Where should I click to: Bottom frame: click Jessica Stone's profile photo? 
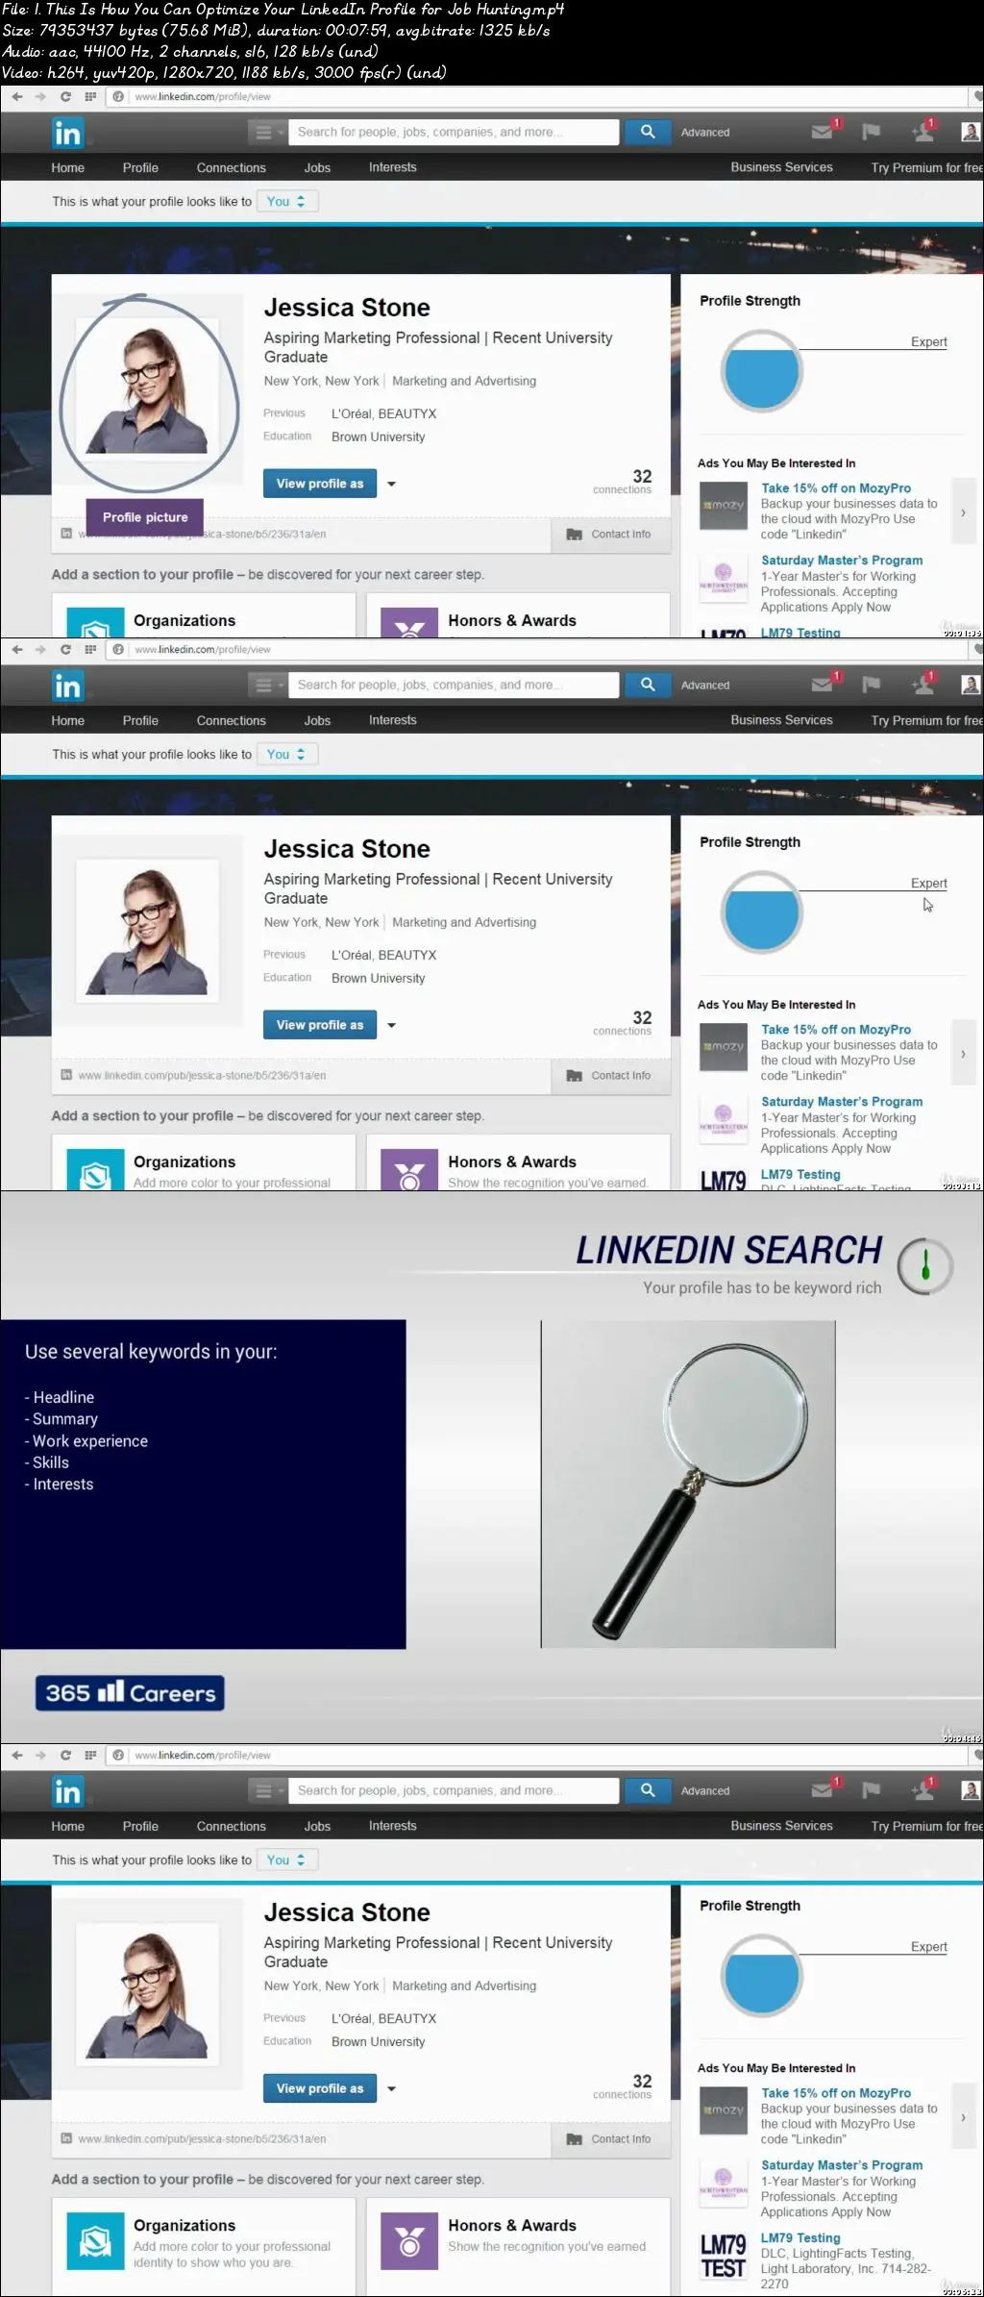(147, 1996)
